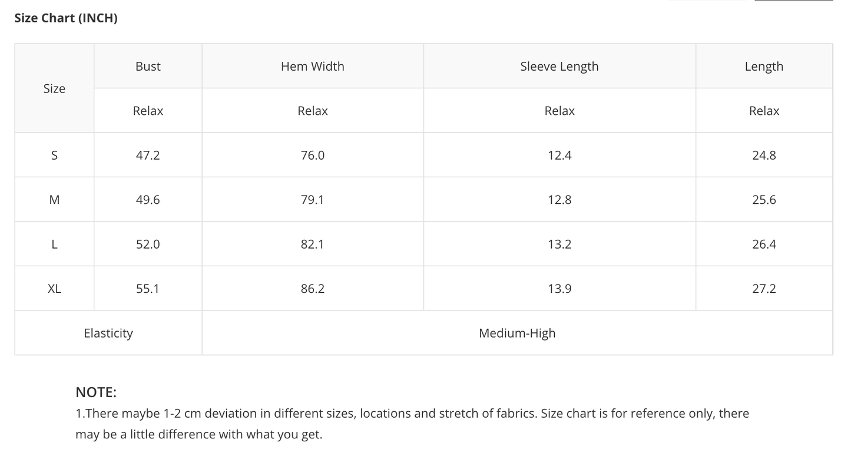Click the XL size row label

[54, 289]
